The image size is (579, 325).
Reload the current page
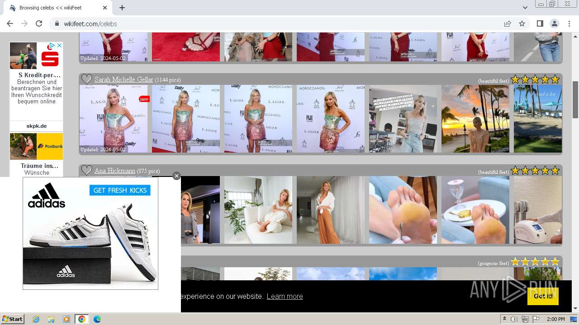(x=39, y=23)
